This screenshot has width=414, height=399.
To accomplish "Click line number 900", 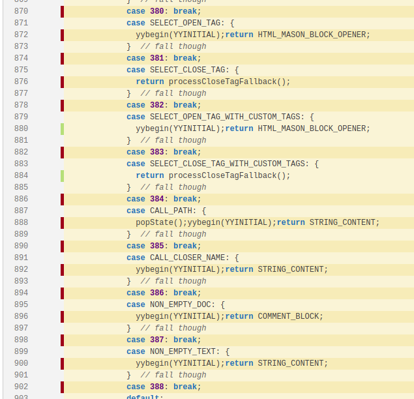I will [x=21, y=363].
